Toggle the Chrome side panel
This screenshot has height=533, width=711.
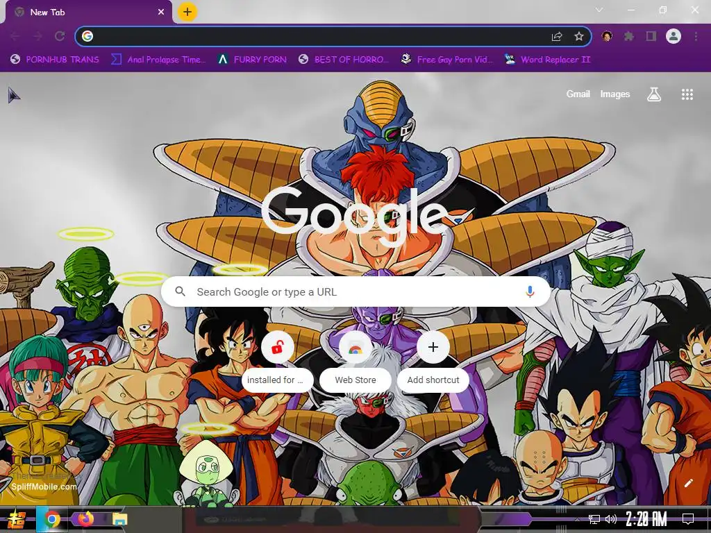[651, 36]
